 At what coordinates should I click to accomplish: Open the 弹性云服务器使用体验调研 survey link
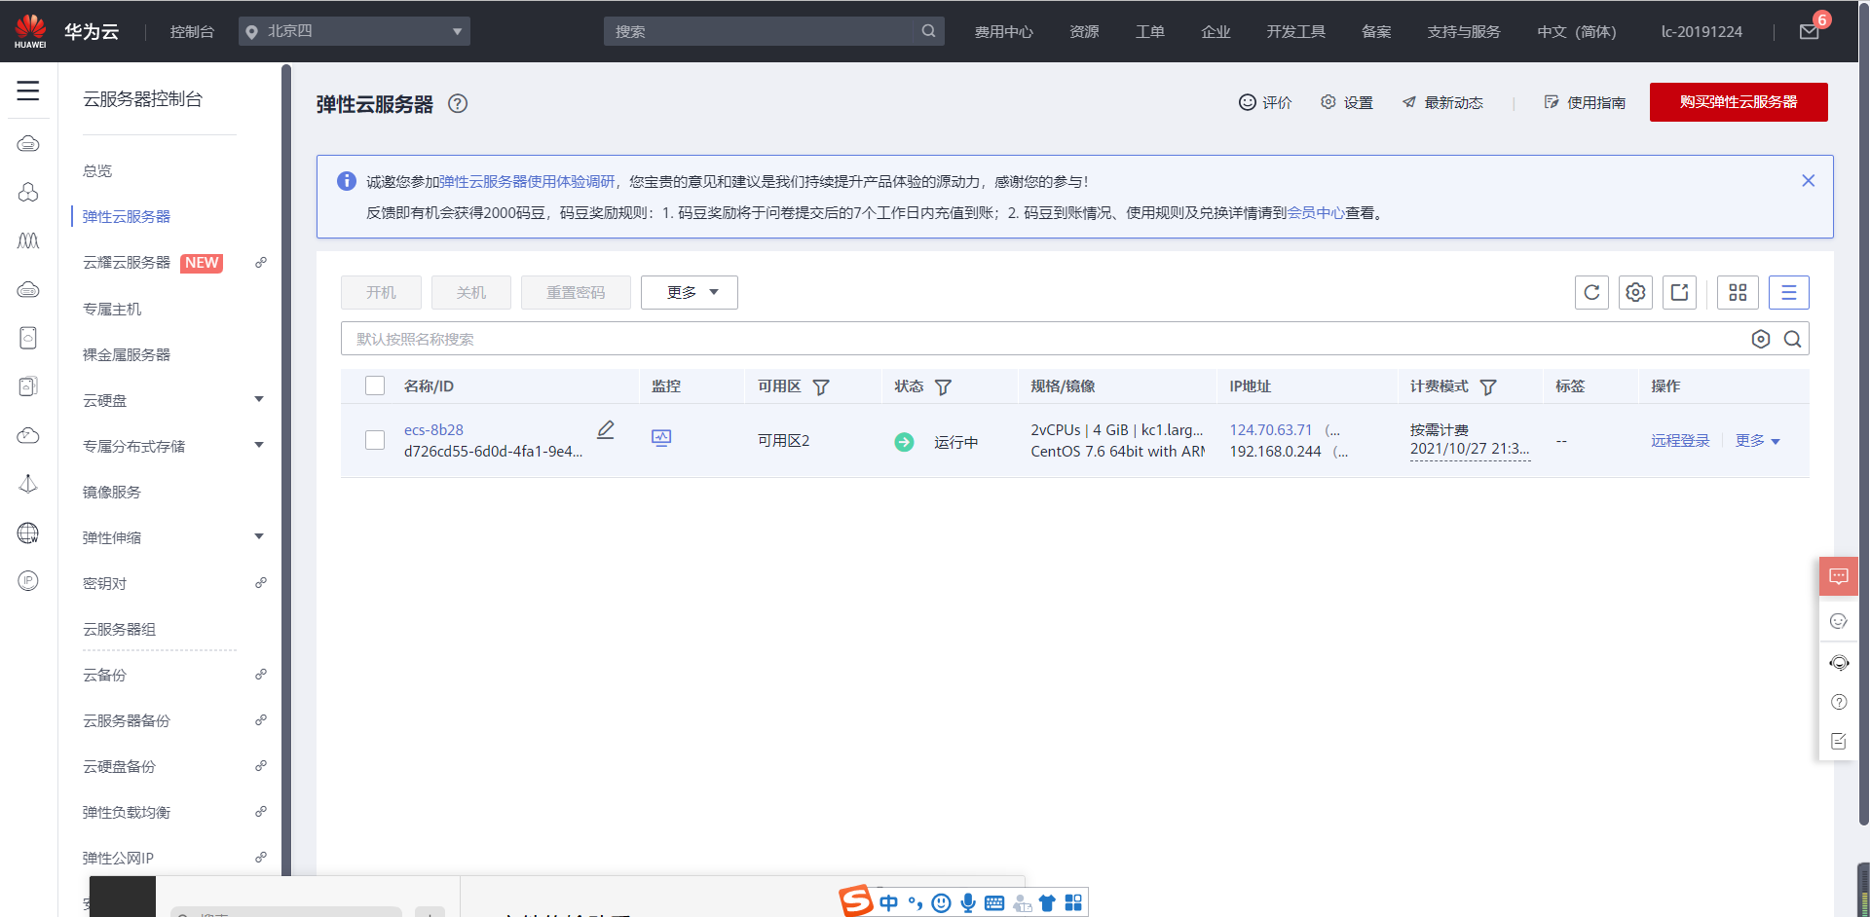[527, 182]
